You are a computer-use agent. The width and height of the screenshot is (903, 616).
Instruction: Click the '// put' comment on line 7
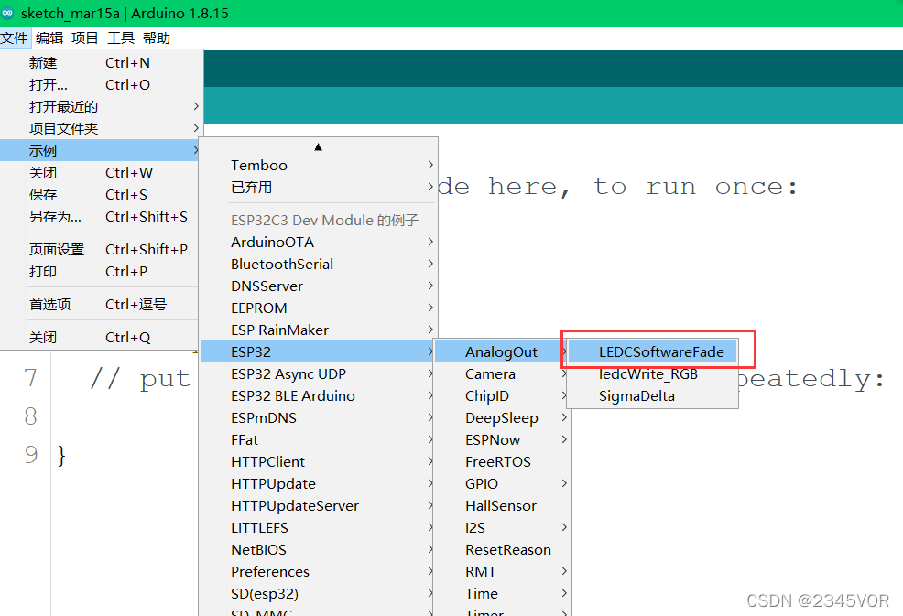tap(140, 379)
